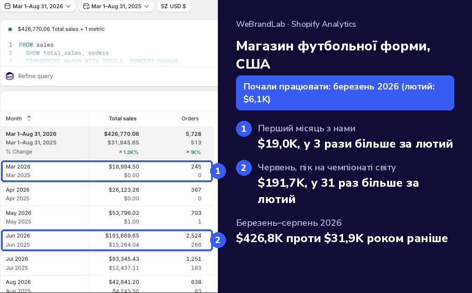Click the WeBrandLab · Shopify Analytics heading

296,24
